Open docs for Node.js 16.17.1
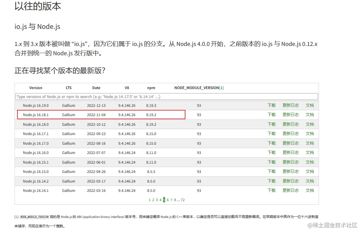 [310, 133]
